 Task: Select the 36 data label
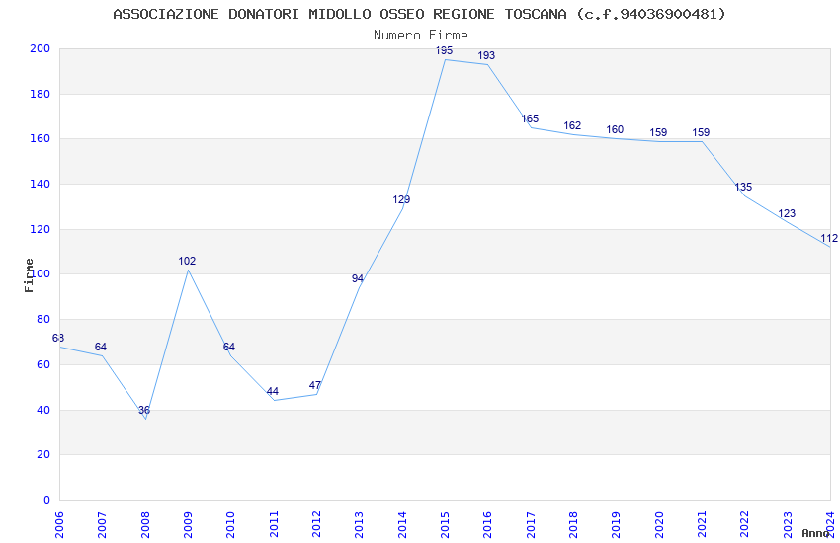click(x=144, y=410)
